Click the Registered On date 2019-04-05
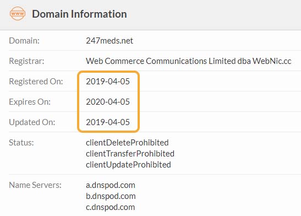Screen dimensions: 301x216 108,82
